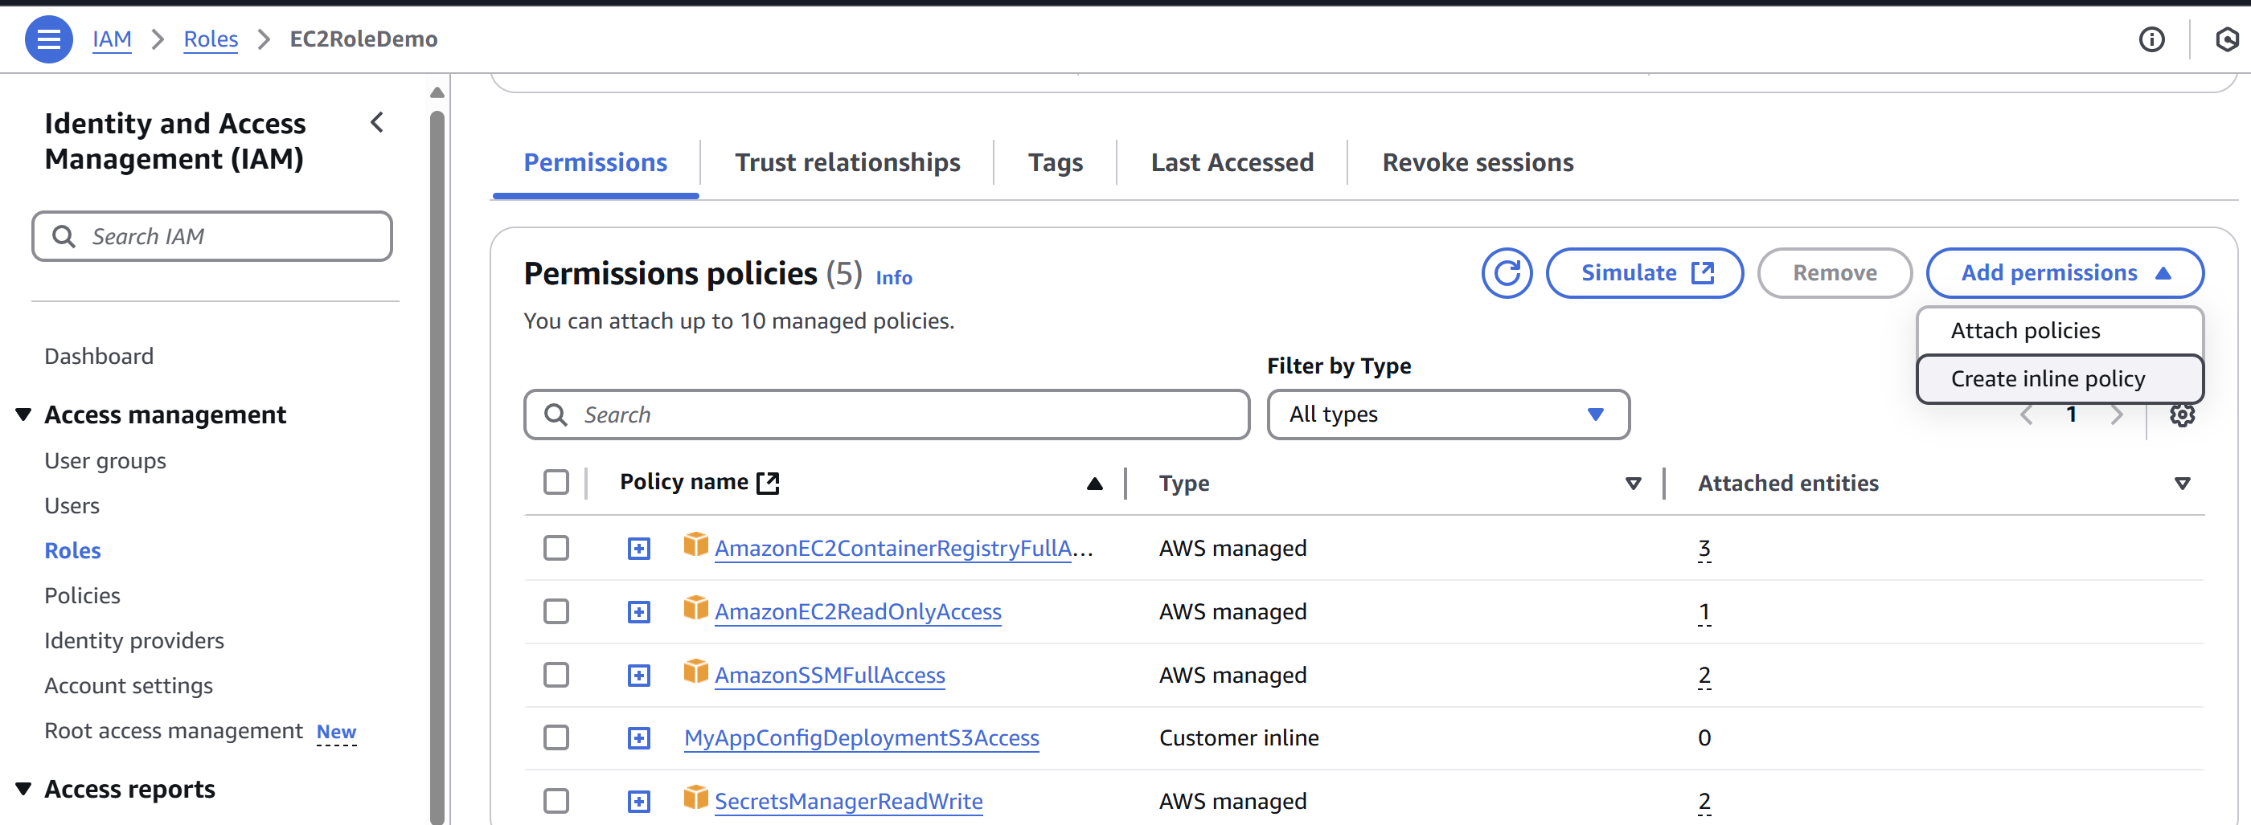Check the select-all policies header checkbox
2251x825 pixels.
[x=556, y=482]
